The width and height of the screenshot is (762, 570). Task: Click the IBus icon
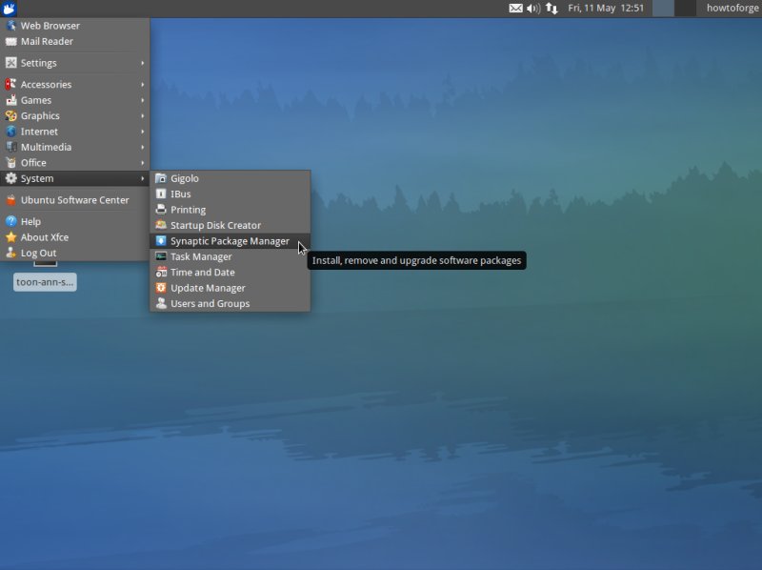tap(161, 194)
